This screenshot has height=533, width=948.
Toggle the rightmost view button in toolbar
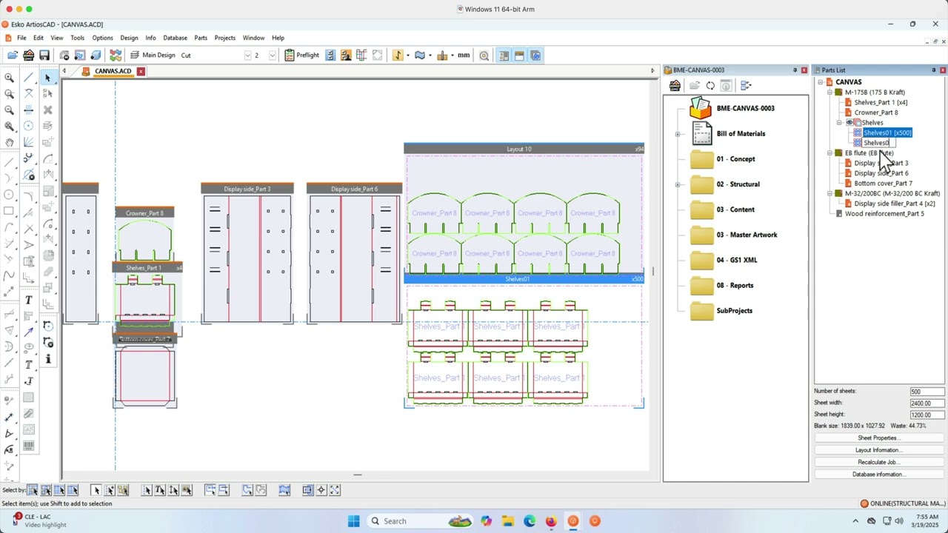[x=535, y=56]
